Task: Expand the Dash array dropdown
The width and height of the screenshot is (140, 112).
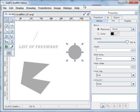Action: [x=133, y=59]
